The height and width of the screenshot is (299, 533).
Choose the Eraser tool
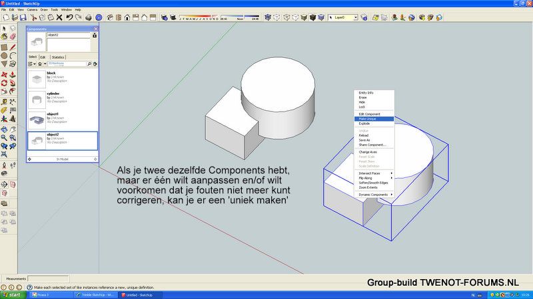13,37
